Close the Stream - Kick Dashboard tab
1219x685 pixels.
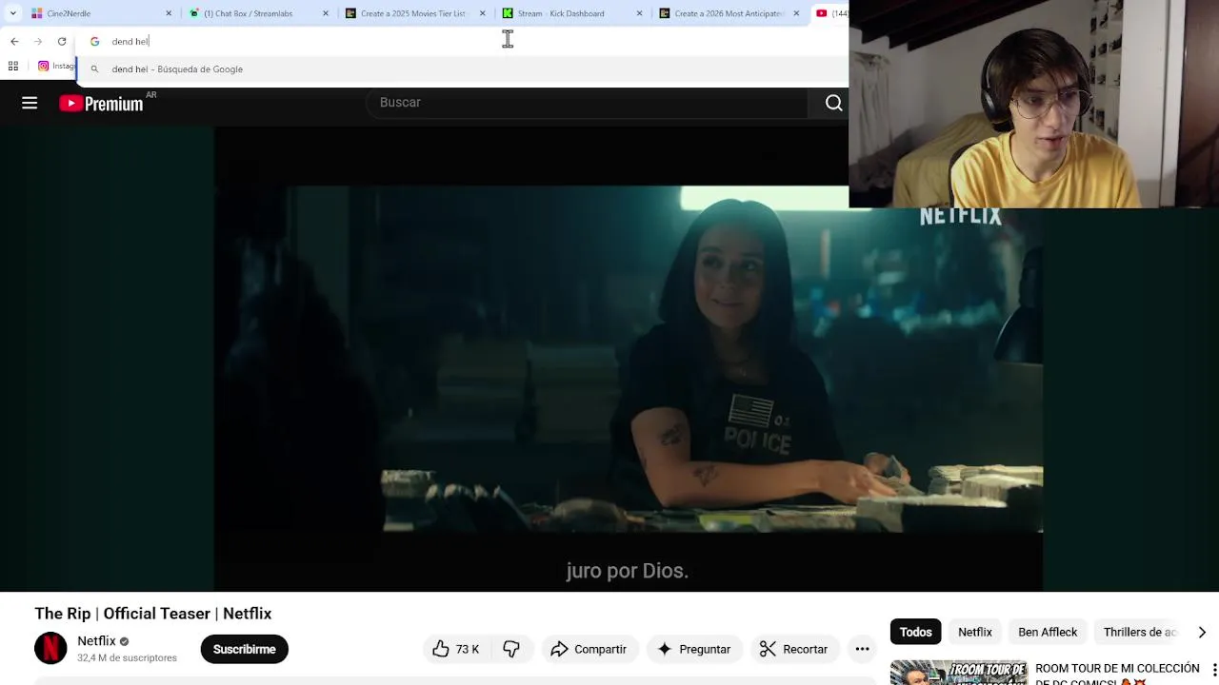coord(639,13)
